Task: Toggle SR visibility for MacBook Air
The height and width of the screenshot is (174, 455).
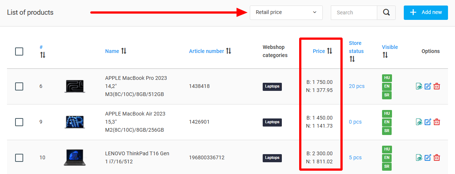Action: point(387,131)
